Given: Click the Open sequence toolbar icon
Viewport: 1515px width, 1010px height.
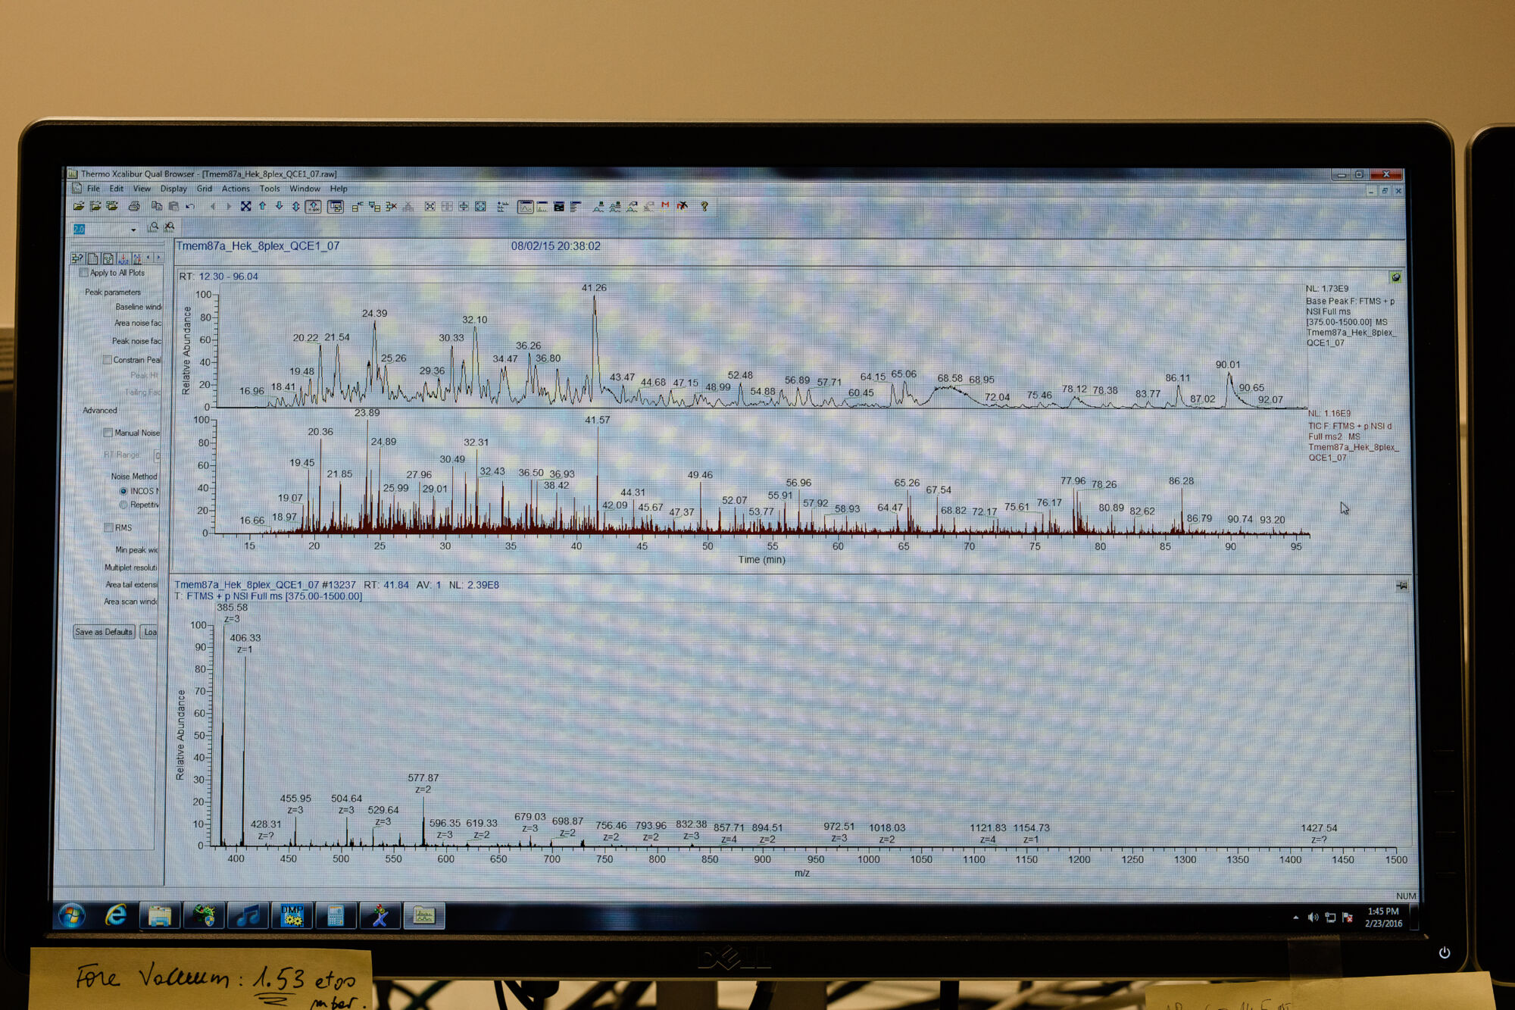Looking at the screenshot, I should [95, 206].
